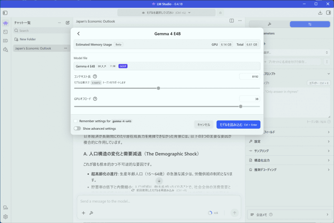Image resolution: width=334 pixels, height=223 pixels.
Task: Click the message input box
Action: [159, 201]
